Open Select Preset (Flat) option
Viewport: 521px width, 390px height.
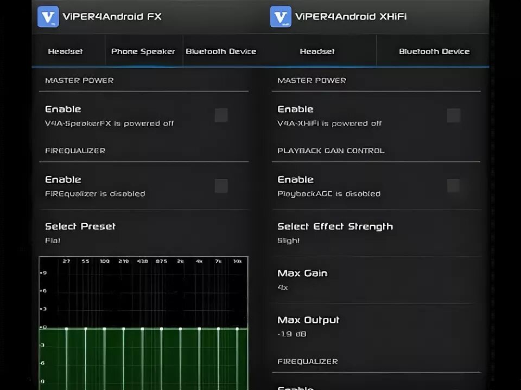coord(144,233)
